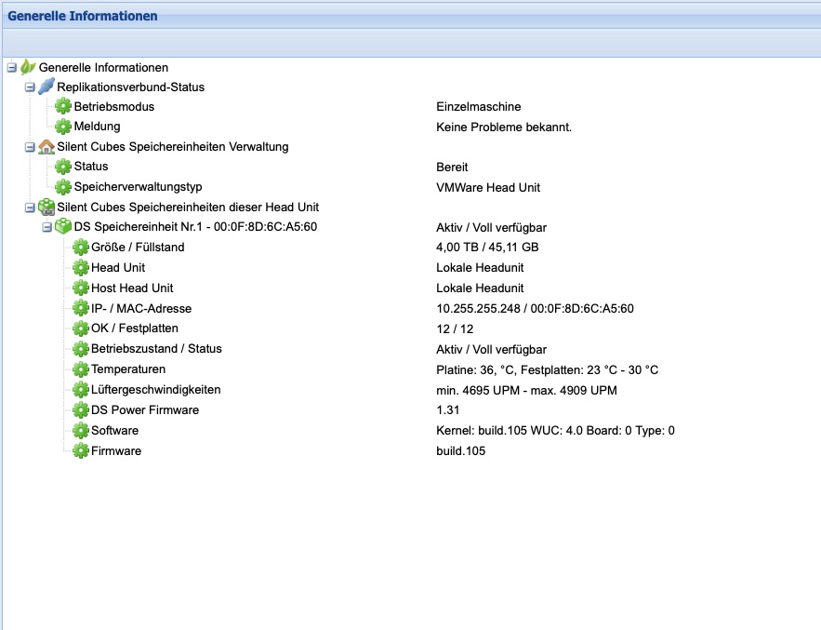This screenshot has width=821, height=630.
Task: Click the storage icon for Speichereinheiten dieser Head Unit
Action: point(46,207)
